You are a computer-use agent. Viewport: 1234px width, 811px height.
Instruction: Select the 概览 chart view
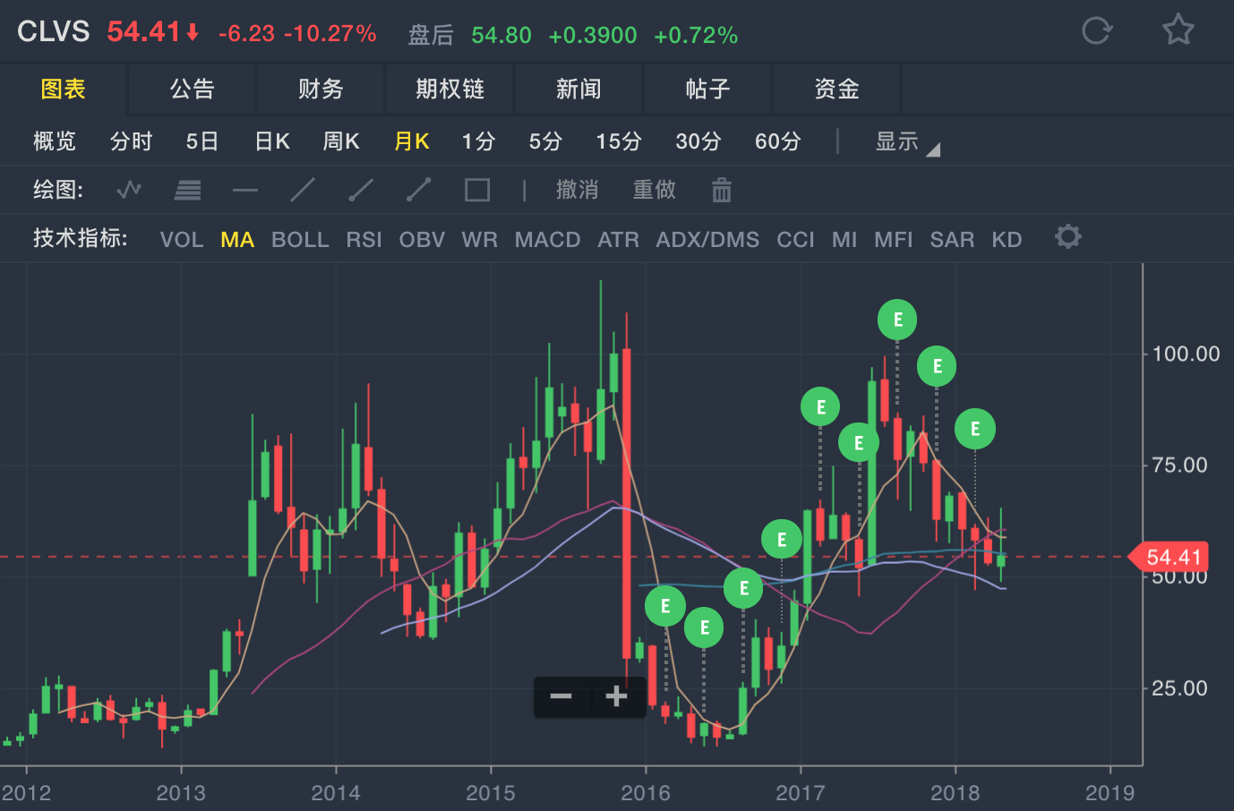pyautogui.click(x=55, y=141)
